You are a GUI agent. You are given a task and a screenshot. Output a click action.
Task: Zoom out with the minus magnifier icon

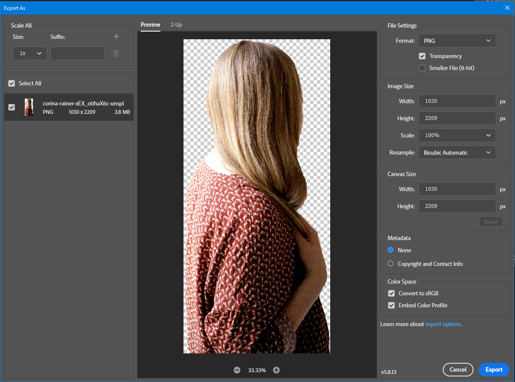pyautogui.click(x=237, y=370)
